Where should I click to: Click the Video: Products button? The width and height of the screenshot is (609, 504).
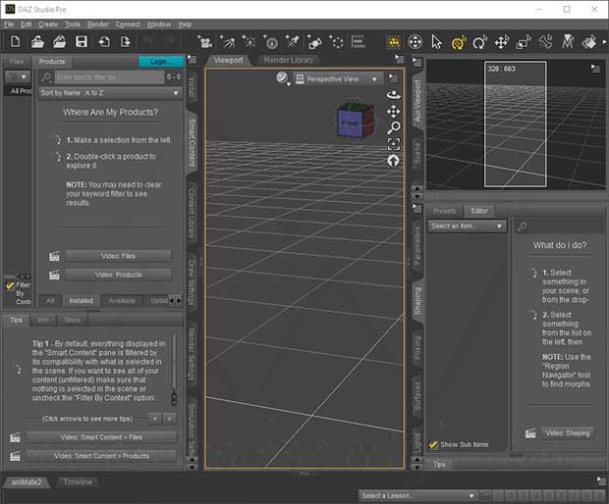pyautogui.click(x=118, y=275)
